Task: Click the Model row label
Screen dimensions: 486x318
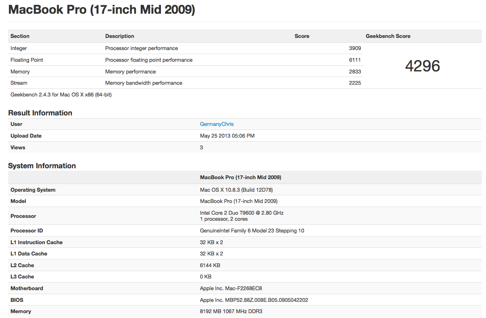Action: (18, 201)
